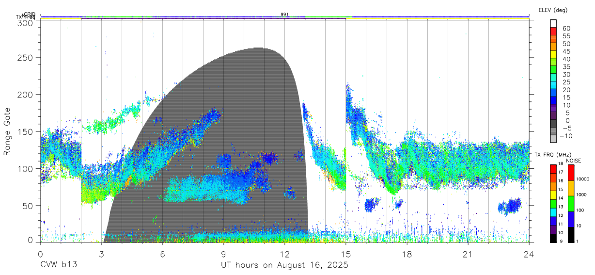
Task: Click elevation label '25'
Action: [566, 82]
